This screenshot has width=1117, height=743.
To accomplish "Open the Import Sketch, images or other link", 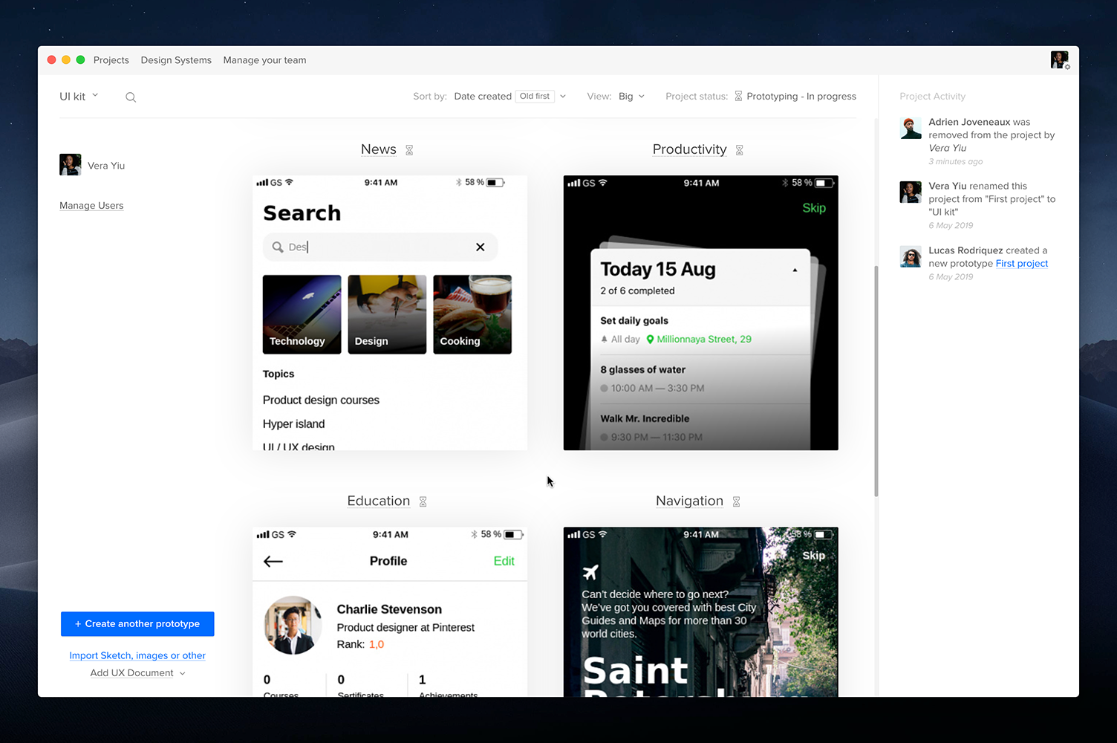I will (137, 655).
